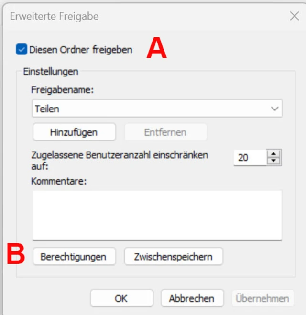Viewport: 306px width, 315px height.
Task: Close the Erweiterte Freigabe dialog
Action: (295, 16)
